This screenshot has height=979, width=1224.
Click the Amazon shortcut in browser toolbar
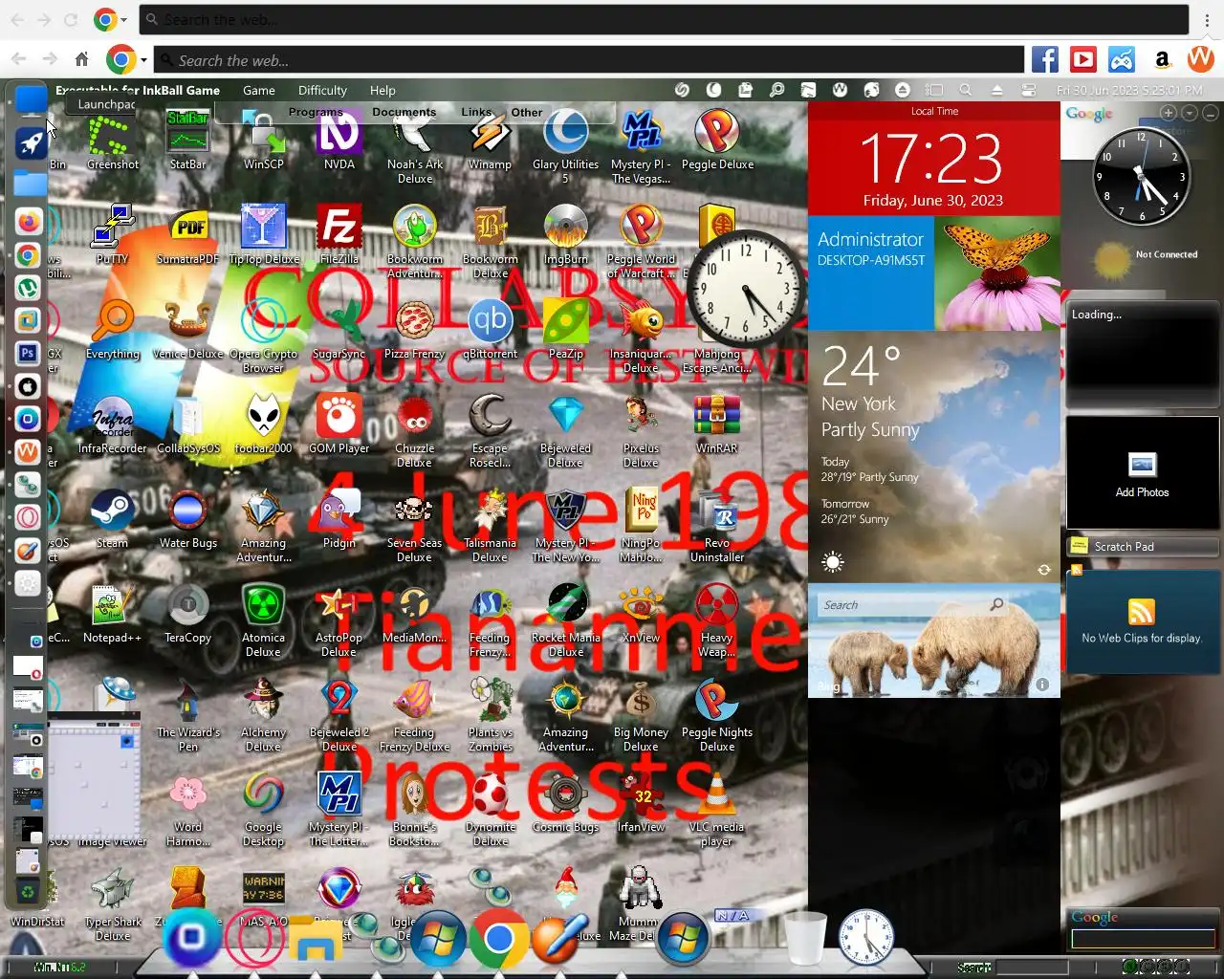(1162, 59)
